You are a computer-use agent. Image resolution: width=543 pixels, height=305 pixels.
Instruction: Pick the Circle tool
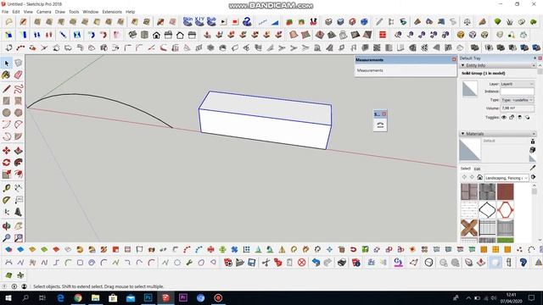click(6, 113)
